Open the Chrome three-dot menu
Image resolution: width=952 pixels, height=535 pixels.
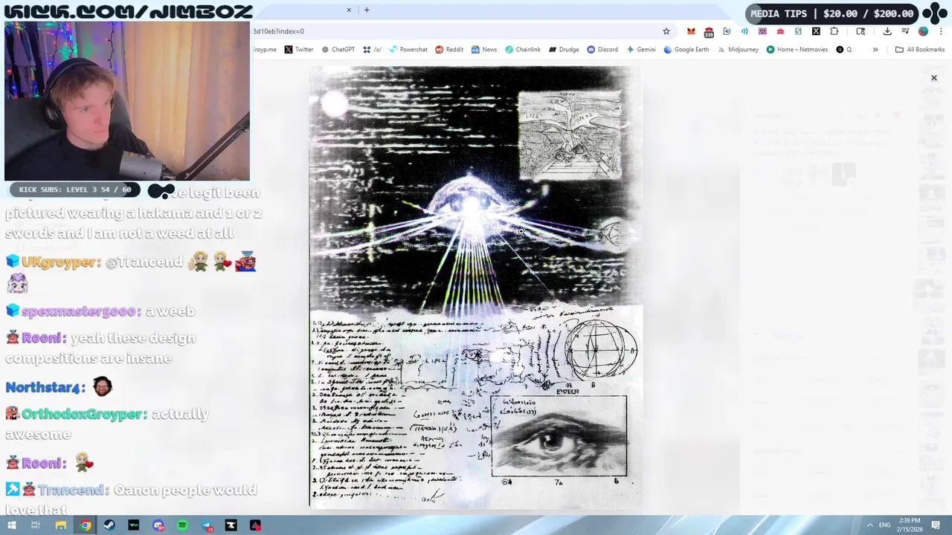941,31
